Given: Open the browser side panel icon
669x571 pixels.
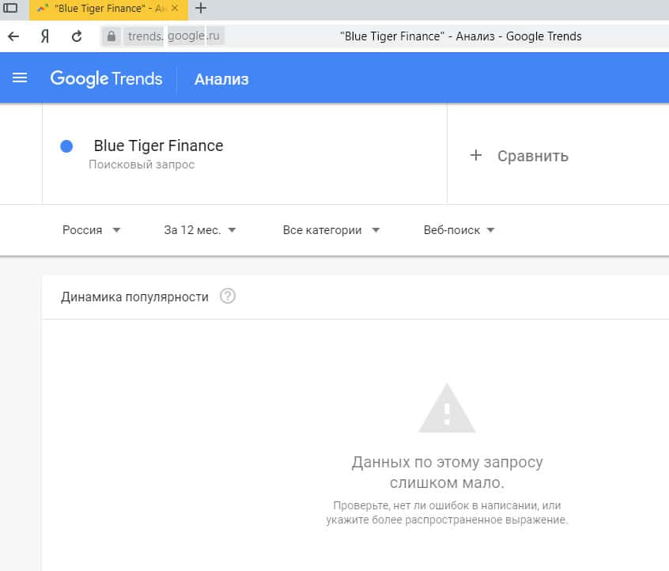Looking at the screenshot, I should click(x=11, y=9).
